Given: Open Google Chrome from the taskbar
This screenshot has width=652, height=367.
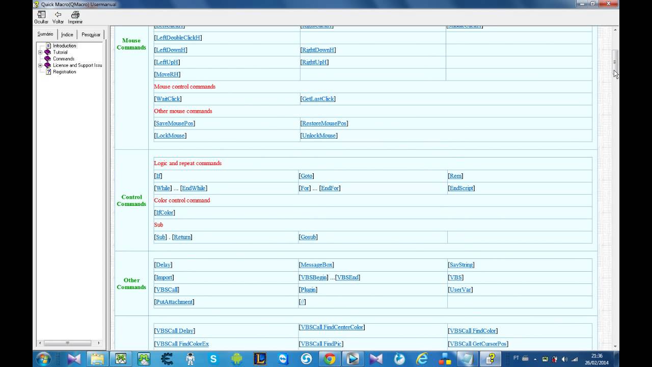Looking at the screenshot, I should point(330,359).
